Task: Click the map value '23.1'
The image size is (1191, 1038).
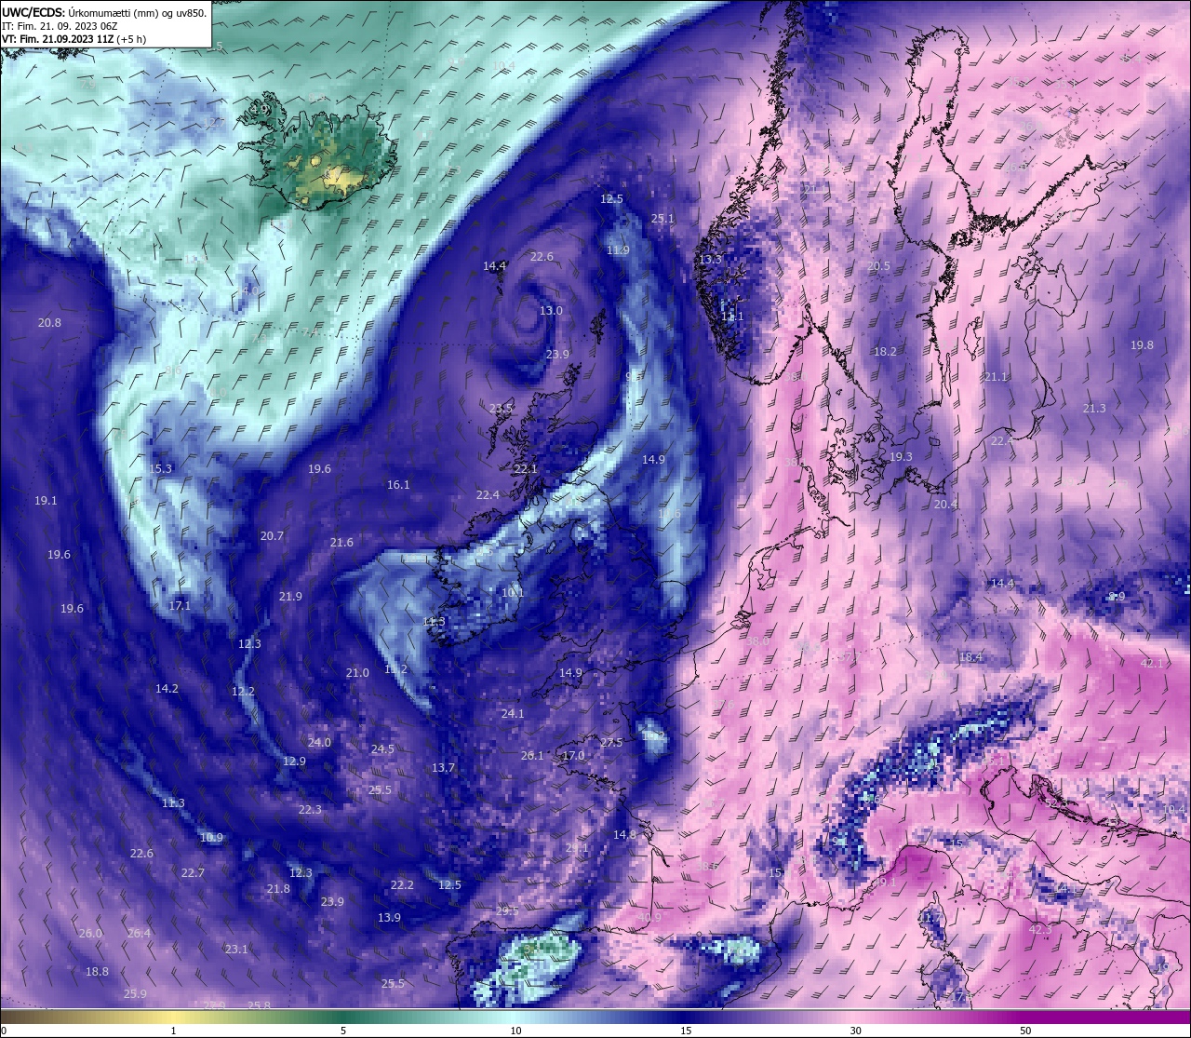Action: pos(236,950)
